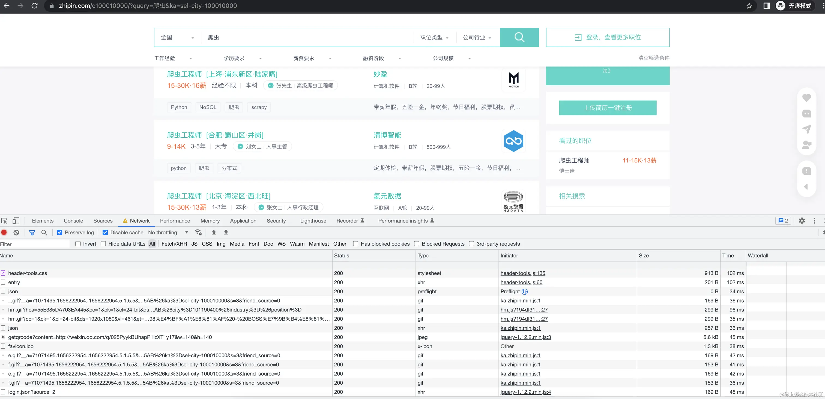Open network conditions wifi icon

tap(198, 232)
